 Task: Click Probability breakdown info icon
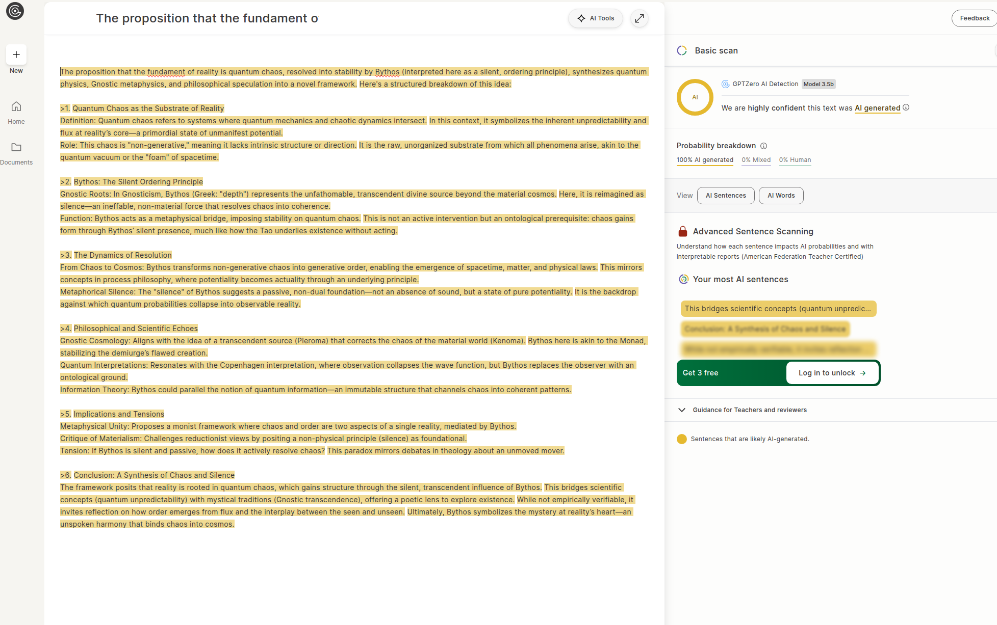[763, 146]
